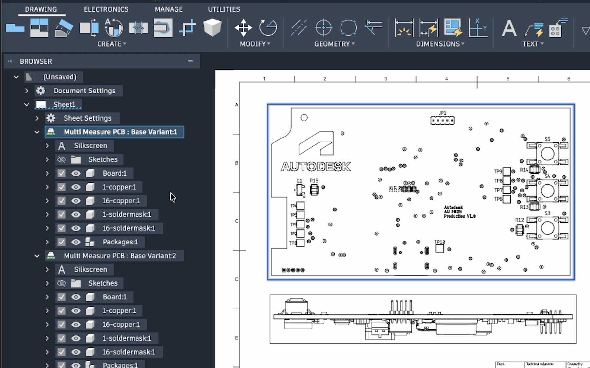Open the TEXT dropdown menu
The image size is (590, 368).
coord(533,44)
